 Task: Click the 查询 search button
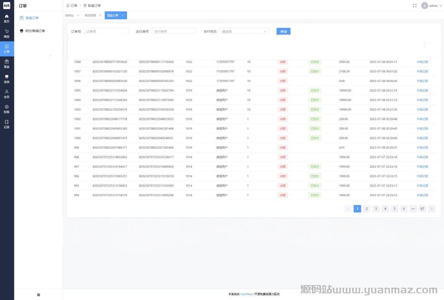coord(283,32)
